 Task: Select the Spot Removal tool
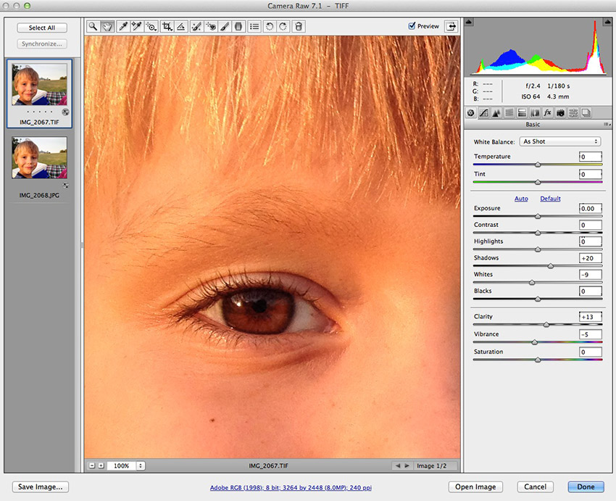point(196,27)
